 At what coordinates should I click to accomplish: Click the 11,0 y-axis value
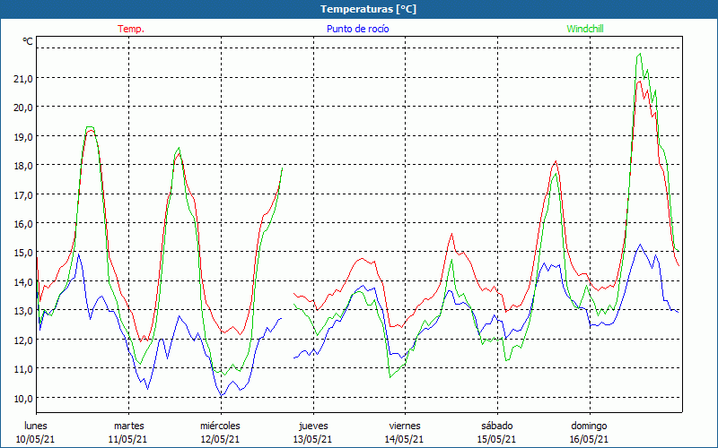click(23, 368)
